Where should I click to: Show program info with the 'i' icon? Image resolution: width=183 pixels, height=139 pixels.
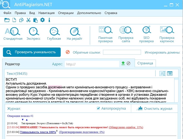[x=49, y=20]
